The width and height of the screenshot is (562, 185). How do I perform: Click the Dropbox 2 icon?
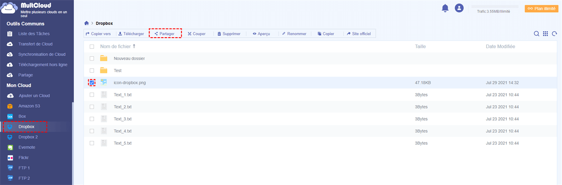coord(10,137)
